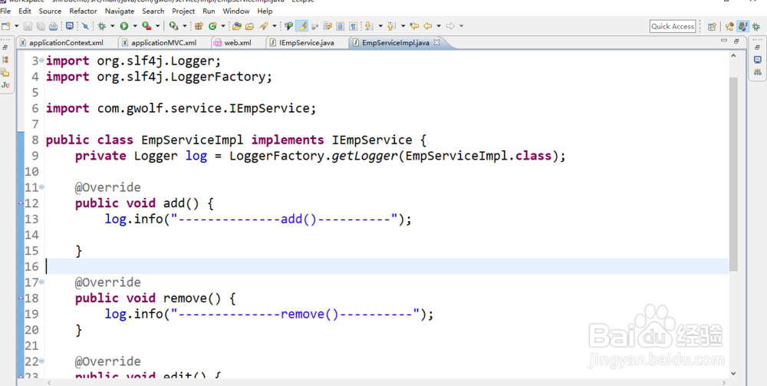Open the External Tools dropdown arrow
This screenshot has width=767, height=386.
(157, 26)
